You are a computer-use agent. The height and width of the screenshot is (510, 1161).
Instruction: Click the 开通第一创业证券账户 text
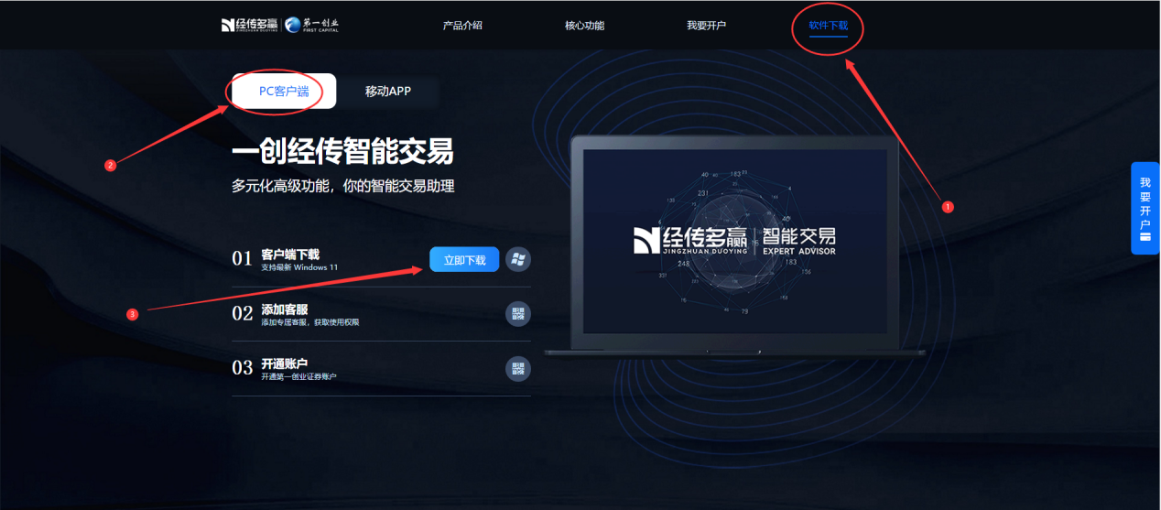[x=298, y=376]
